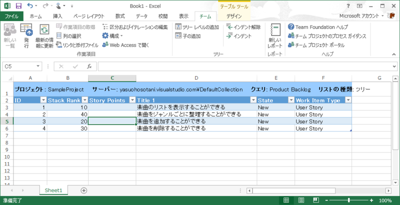Viewport: 400px width, 205px height.
Task: Click into the formula bar field
Action: point(245,66)
